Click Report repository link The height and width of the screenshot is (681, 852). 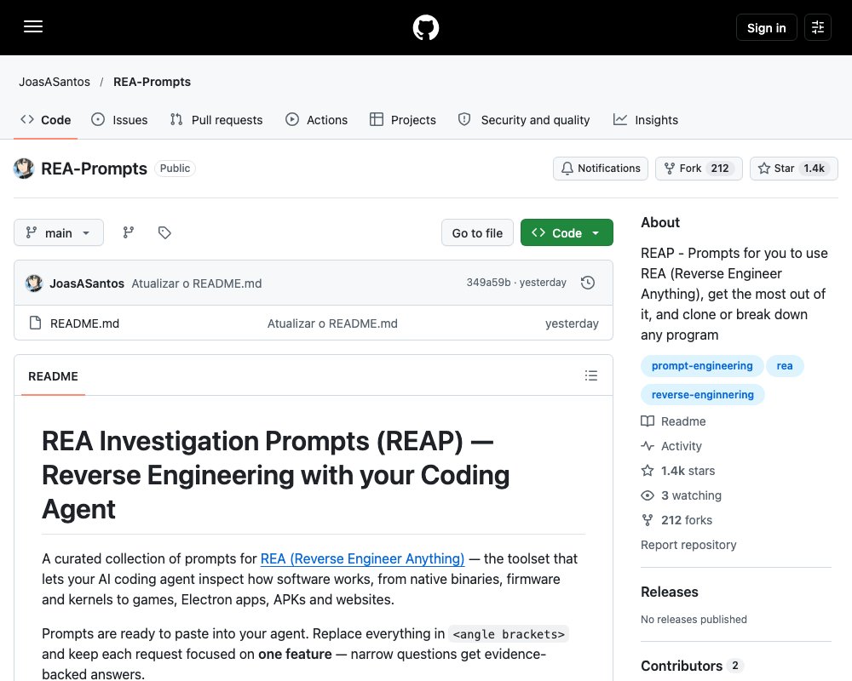pos(688,546)
